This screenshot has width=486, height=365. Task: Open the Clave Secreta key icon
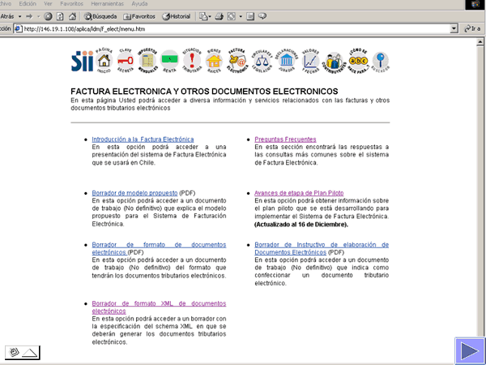pos(126,61)
